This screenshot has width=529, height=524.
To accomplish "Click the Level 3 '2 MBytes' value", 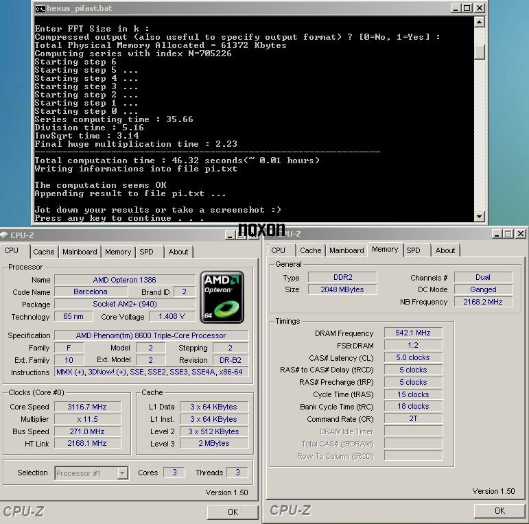I will (214, 443).
